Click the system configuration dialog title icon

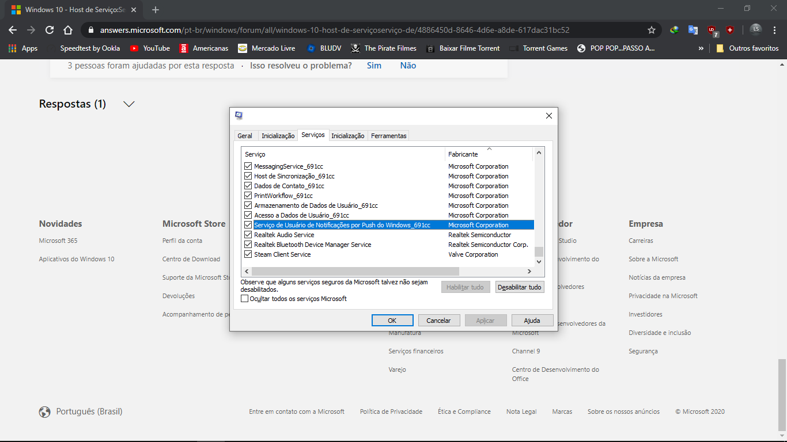239,116
